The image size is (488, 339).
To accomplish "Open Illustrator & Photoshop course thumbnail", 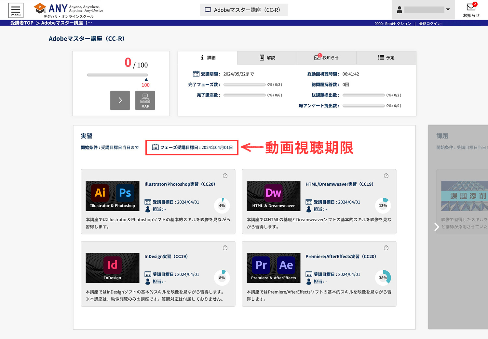I will point(113,196).
